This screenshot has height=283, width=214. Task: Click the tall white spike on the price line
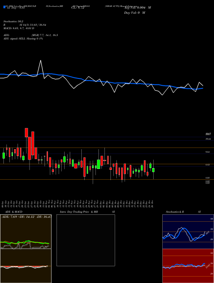coord(41,61)
